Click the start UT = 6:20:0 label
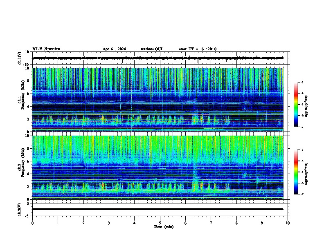The width and height of the screenshot is (324, 250). (x=198, y=49)
